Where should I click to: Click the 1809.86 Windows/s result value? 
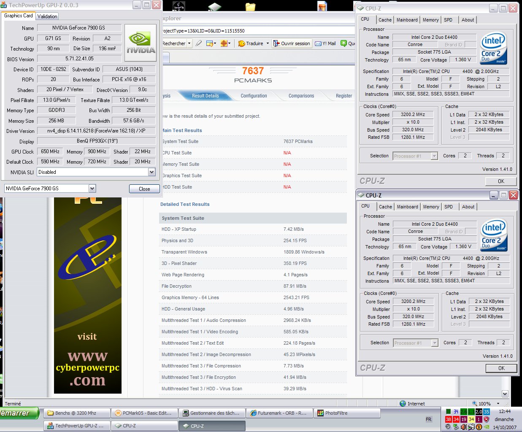(304, 252)
